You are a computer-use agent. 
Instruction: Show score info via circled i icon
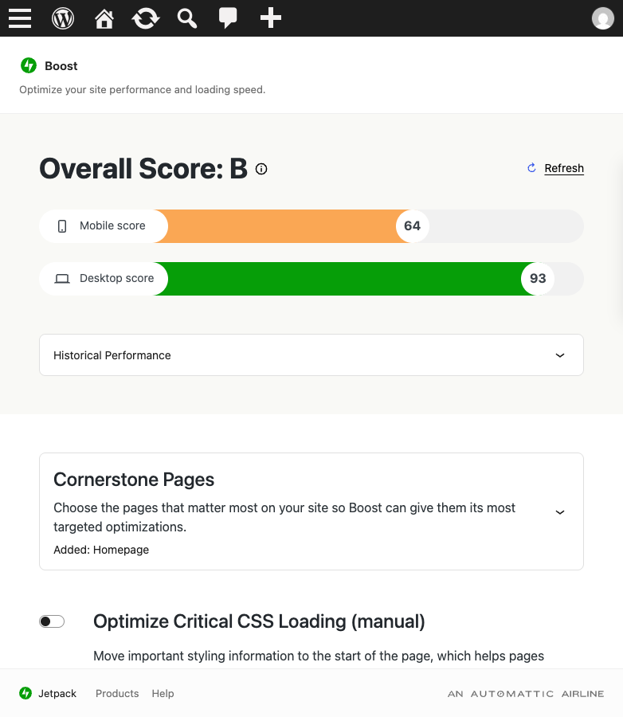(x=261, y=169)
